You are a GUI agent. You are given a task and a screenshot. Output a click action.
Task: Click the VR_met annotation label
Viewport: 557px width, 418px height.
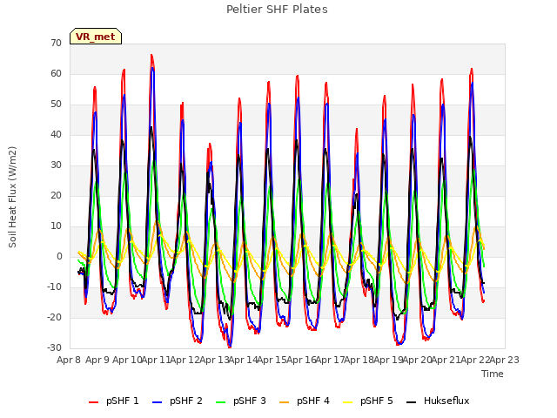(96, 37)
